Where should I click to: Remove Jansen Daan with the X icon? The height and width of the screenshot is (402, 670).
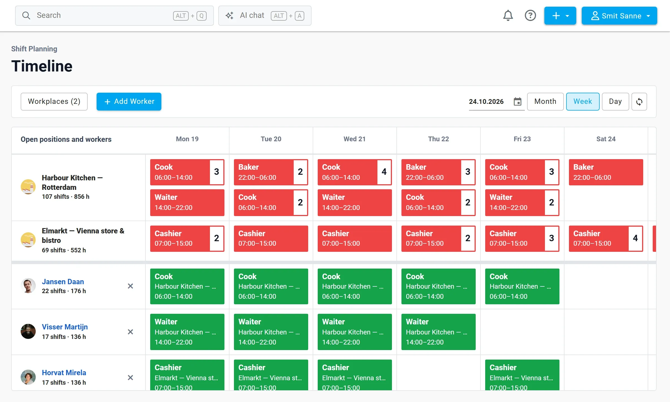[130, 286]
